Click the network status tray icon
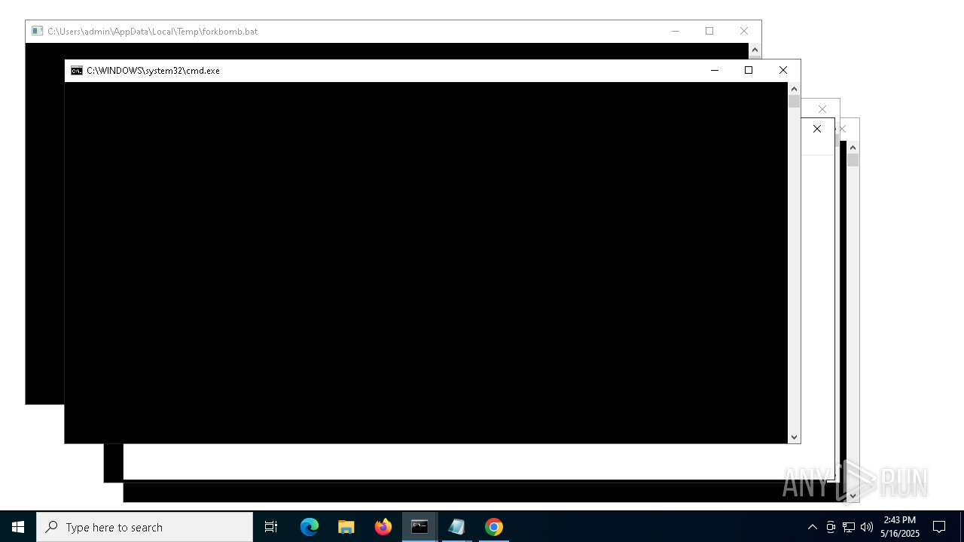 coord(849,527)
